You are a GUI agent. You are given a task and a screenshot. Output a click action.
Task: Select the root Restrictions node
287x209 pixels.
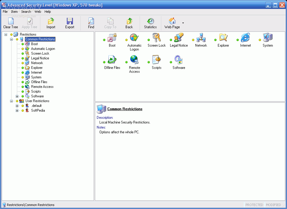(28, 34)
